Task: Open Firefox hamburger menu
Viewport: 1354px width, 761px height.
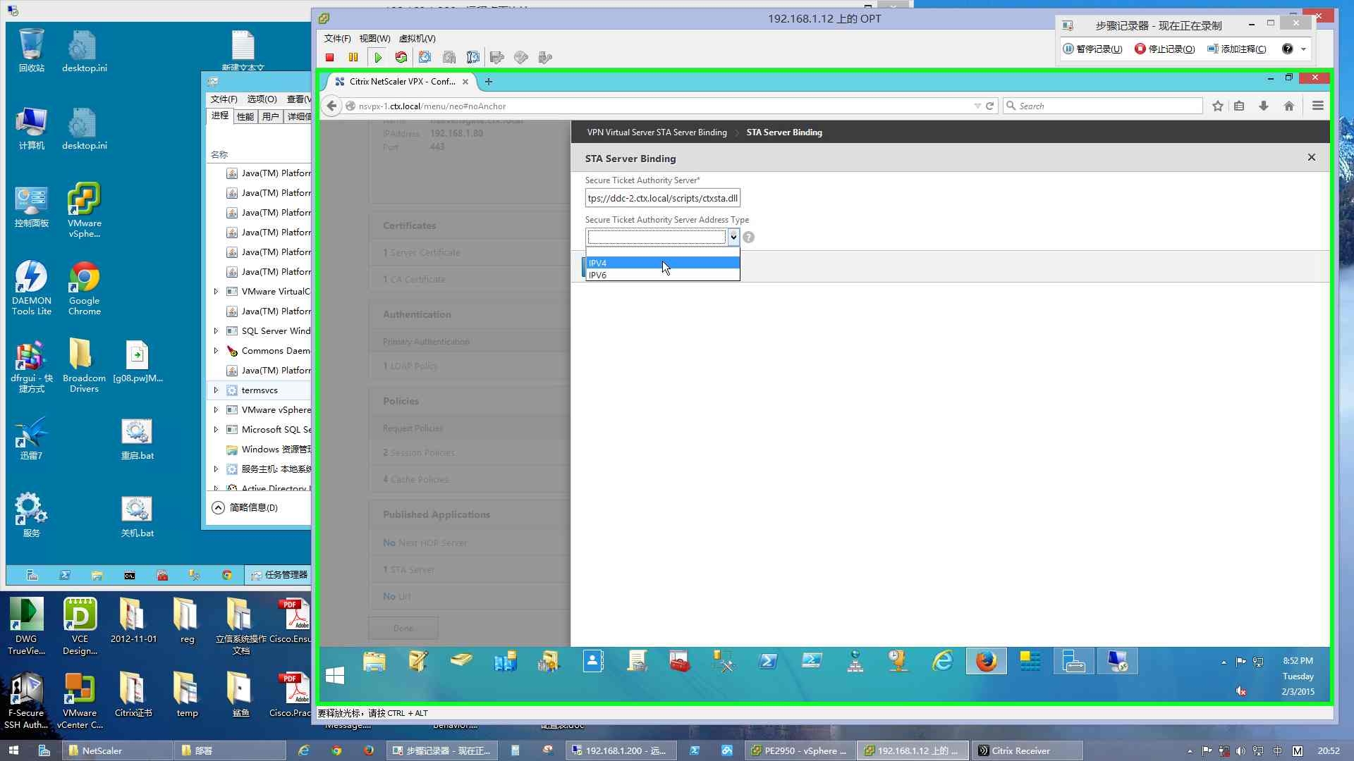Action: pos(1317,106)
